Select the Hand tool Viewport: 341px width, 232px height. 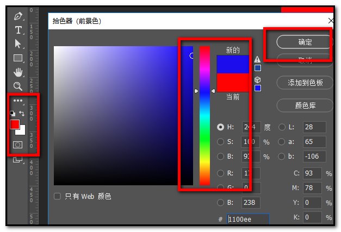pyautogui.click(x=18, y=72)
